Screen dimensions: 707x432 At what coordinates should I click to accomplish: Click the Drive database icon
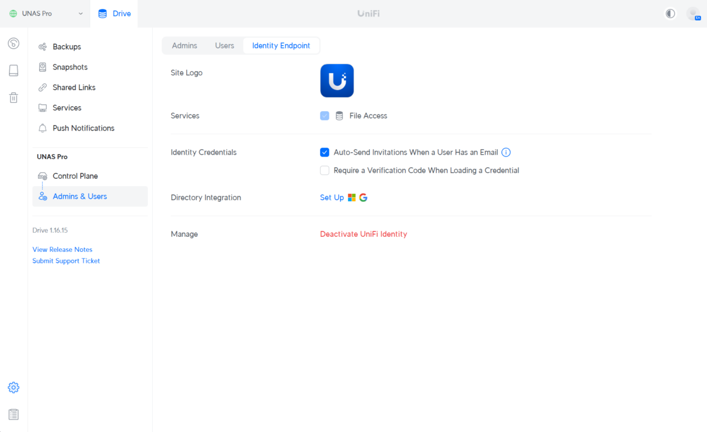[x=103, y=13]
